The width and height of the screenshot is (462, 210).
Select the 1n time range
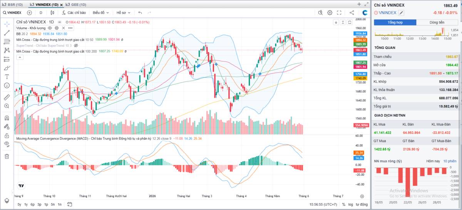click(x=59, y=204)
